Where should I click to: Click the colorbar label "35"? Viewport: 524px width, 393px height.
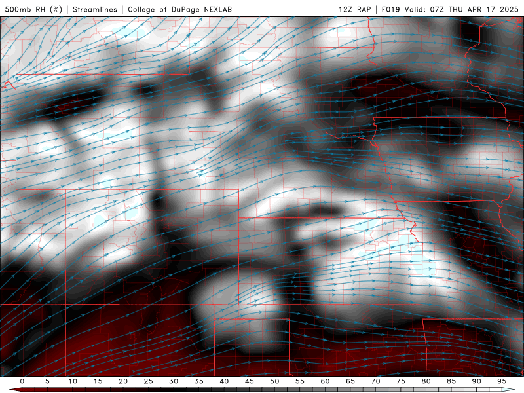(199, 381)
